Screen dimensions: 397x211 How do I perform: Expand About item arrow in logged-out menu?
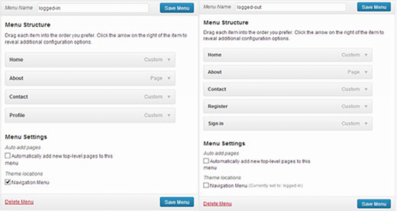pyautogui.click(x=366, y=72)
